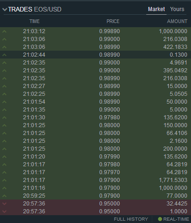Click up arrow icon of 1,771.5303 trade

pos(5,180)
